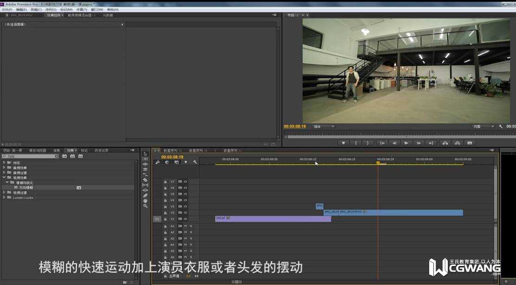Select the Rate Stretch tool
This screenshot has width=516, height=285.
click(x=145, y=175)
